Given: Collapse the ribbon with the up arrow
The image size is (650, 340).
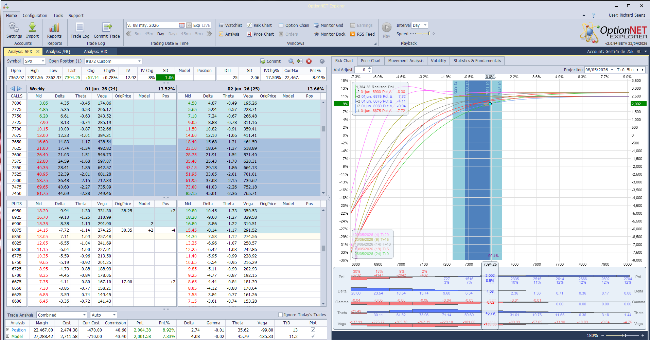Looking at the screenshot, I should (584, 15).
